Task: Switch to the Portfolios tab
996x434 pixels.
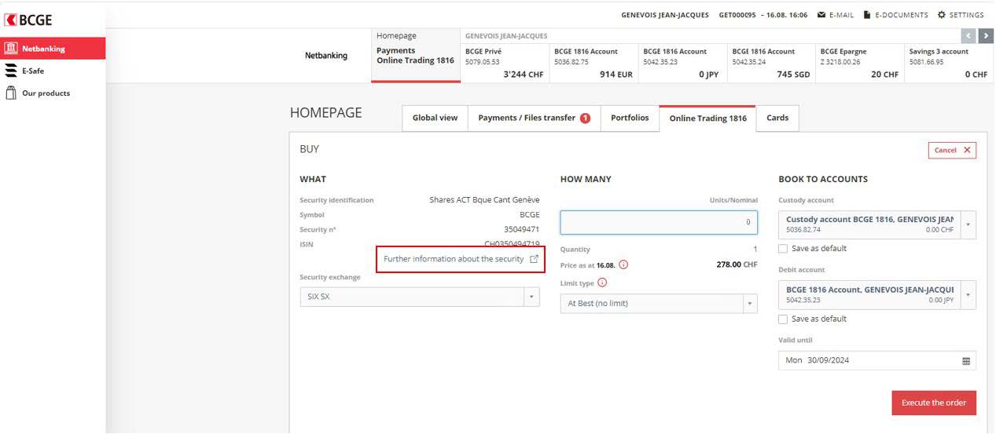Action: pyautogui.click(x=630, y=118)
